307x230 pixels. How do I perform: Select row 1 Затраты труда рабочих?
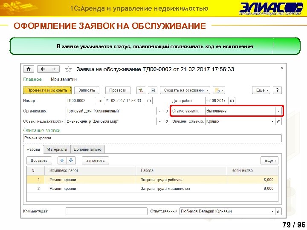152,180
